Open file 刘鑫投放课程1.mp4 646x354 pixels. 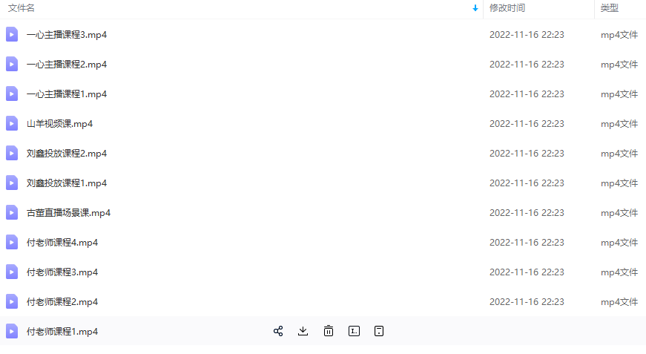pos(67,183)
